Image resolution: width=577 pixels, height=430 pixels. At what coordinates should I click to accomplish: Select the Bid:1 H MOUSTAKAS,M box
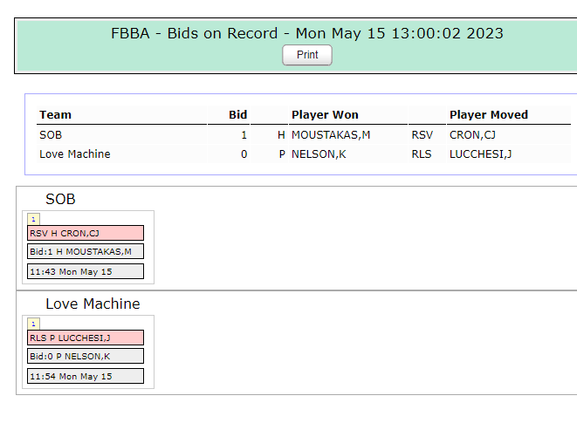click(86, 251)
